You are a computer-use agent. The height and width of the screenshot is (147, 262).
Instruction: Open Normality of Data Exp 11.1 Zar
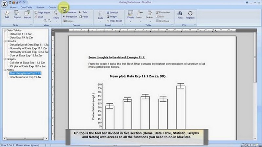[28, 48]
